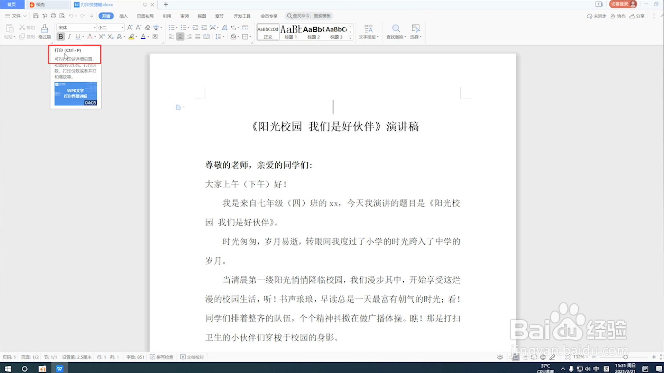Open the 文件 menu dropdown
The height and width of the screenshot is (373, 664).
point(16,16)
